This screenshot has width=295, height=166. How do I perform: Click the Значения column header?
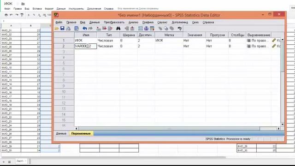point(195,35)
